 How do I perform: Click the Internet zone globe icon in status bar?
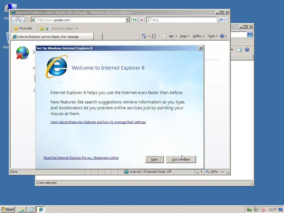pos(126,172)
